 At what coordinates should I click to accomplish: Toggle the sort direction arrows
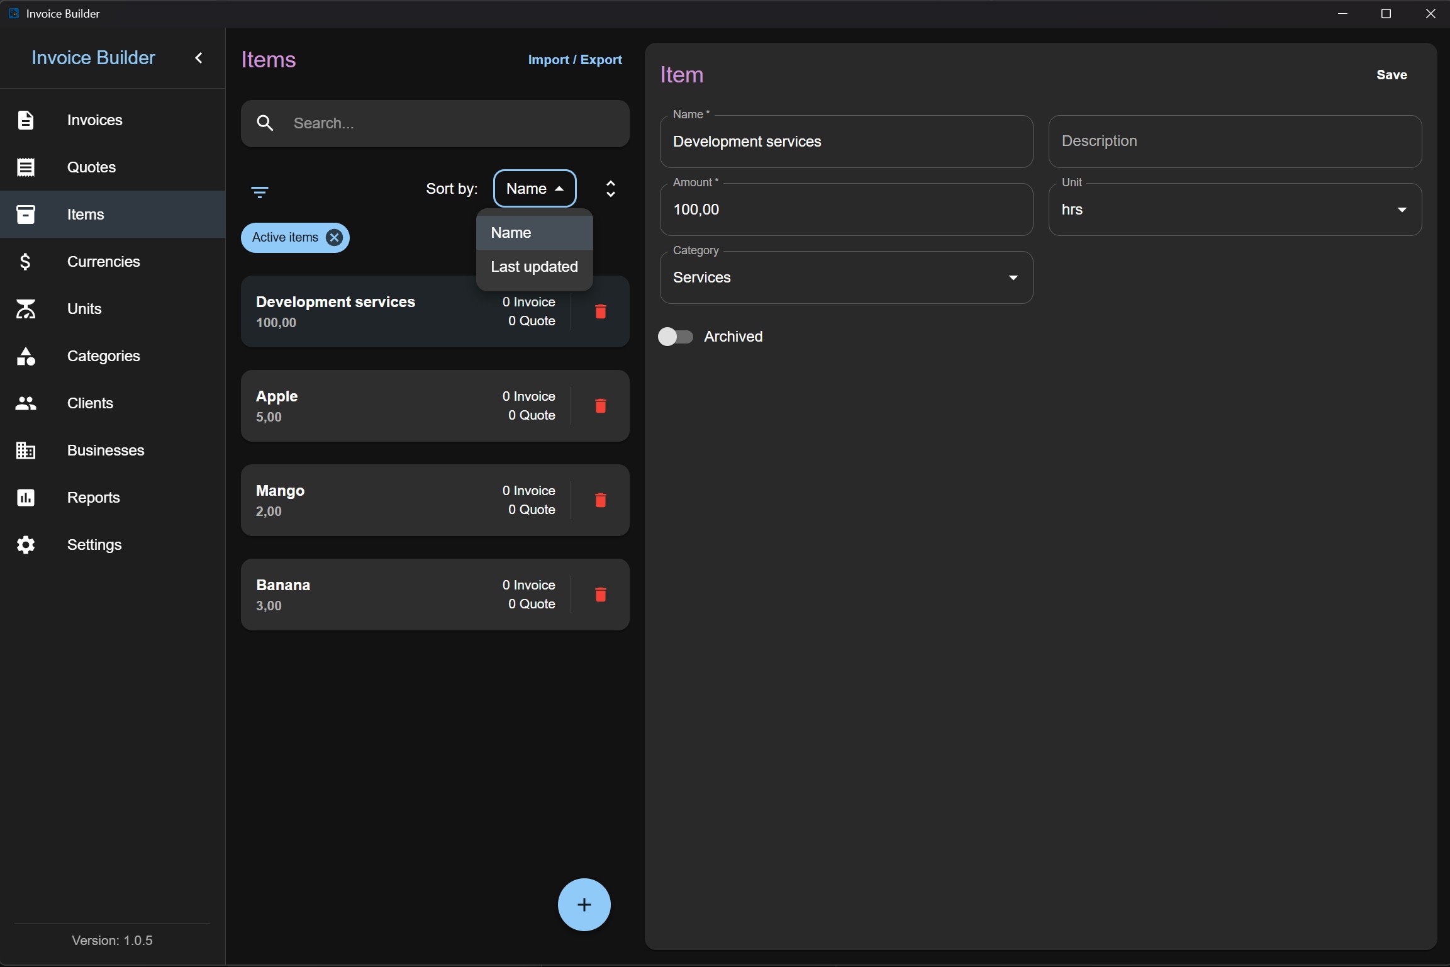(610, 189)
